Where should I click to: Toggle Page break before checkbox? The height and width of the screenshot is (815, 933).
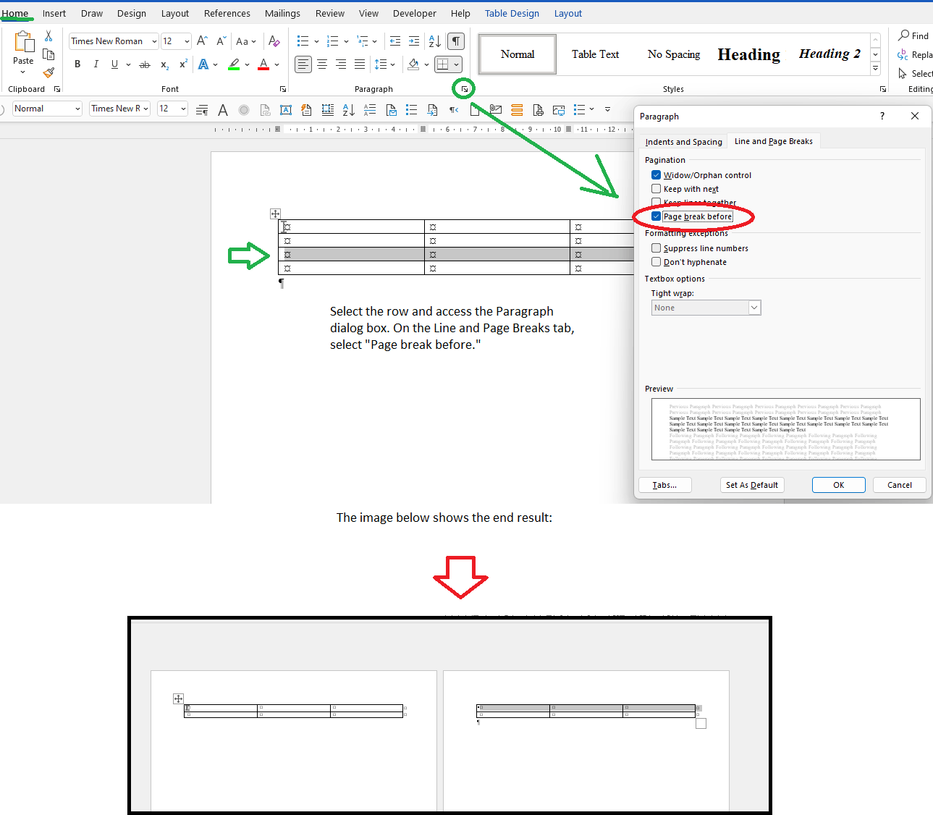pos(656,216)
